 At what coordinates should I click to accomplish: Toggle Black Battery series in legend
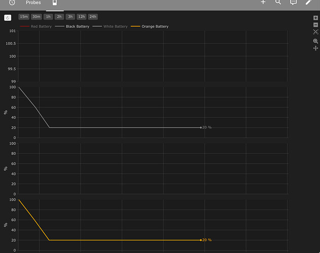pos(72,26)
